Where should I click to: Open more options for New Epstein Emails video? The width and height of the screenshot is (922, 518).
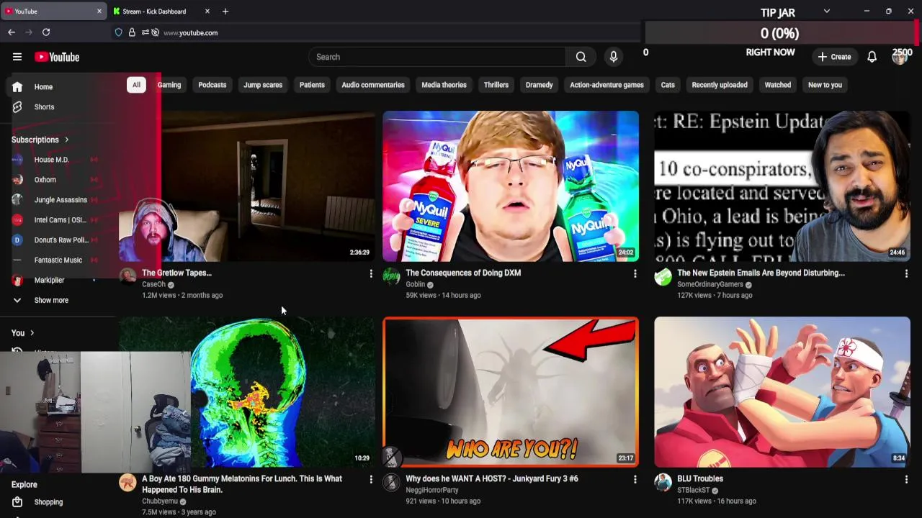(906, 273)
